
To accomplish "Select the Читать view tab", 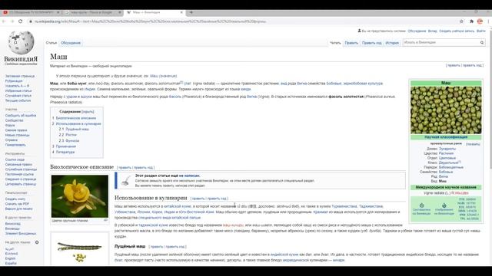I will click(x=335, y=43).
